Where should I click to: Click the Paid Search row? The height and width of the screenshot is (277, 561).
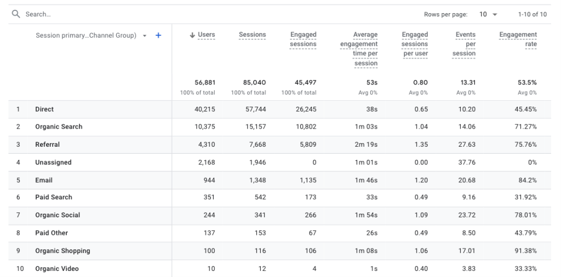(x=54, y=197)
